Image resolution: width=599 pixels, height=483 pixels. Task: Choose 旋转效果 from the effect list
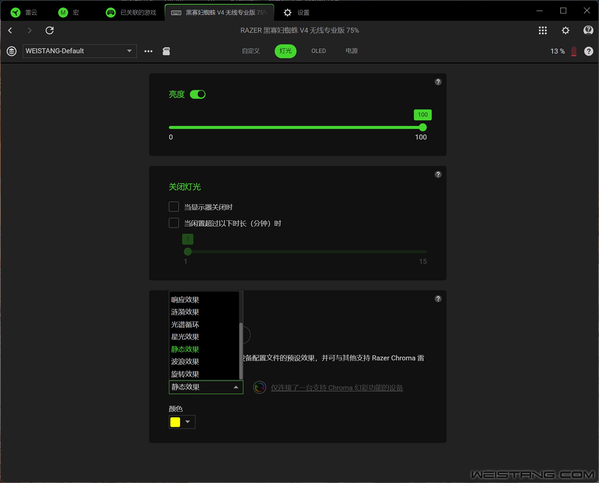tap(204, 374)
